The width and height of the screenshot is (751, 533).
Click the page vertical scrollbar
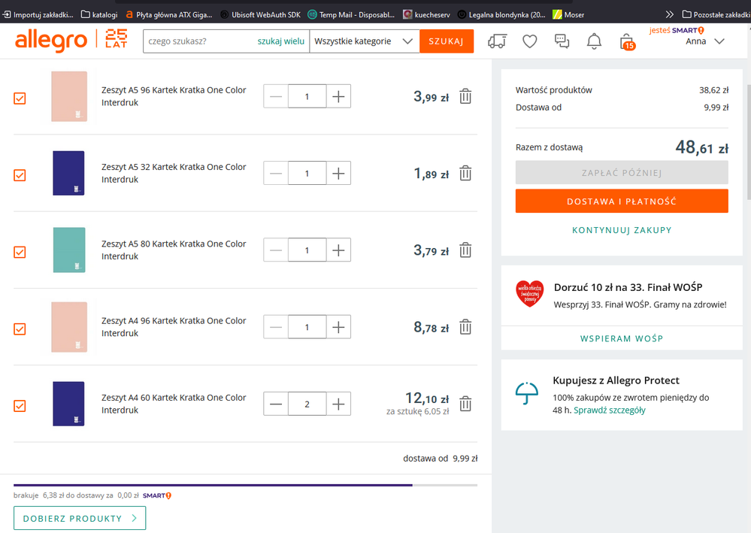click(749, 142)
